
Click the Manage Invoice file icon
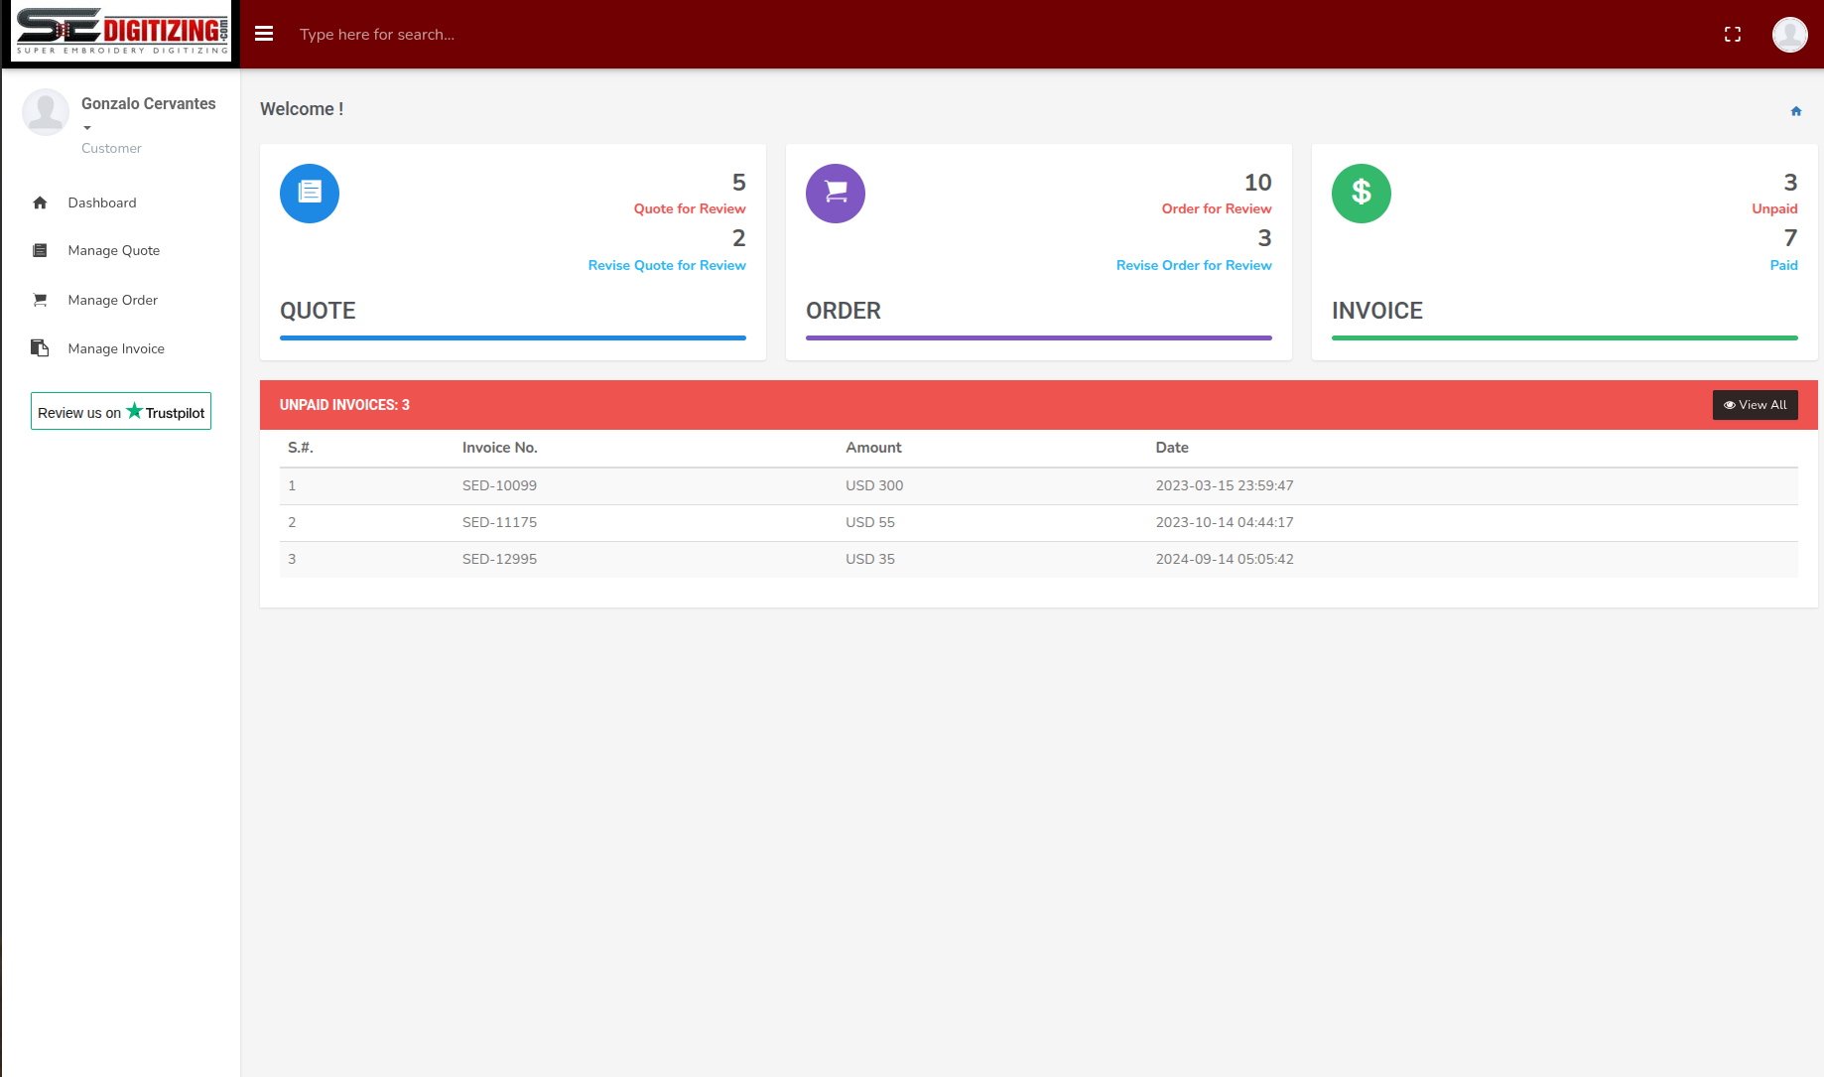tap(40, 347)
